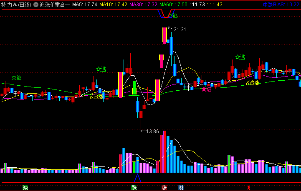Select the MA5: 17.74 value
Viewport: 301px width, 191px height.
[x=85, y=5]
